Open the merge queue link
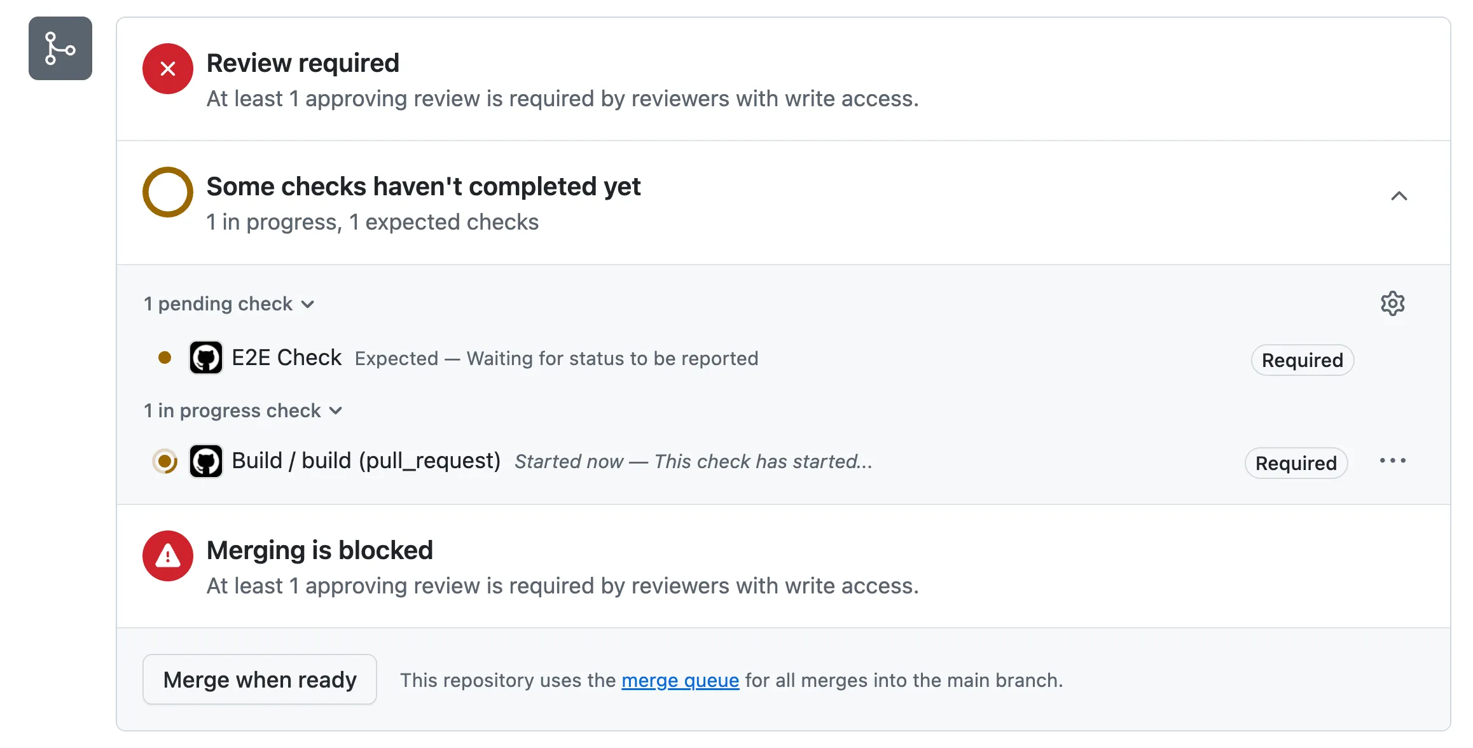Image resolution: width=1473 pixels, height=748 pixels. point(680,681)
